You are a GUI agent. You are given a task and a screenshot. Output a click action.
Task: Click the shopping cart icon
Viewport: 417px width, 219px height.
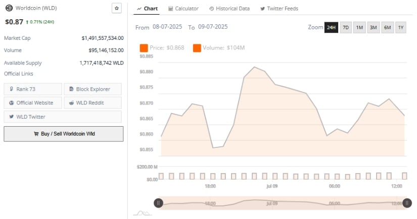(36, 134)
